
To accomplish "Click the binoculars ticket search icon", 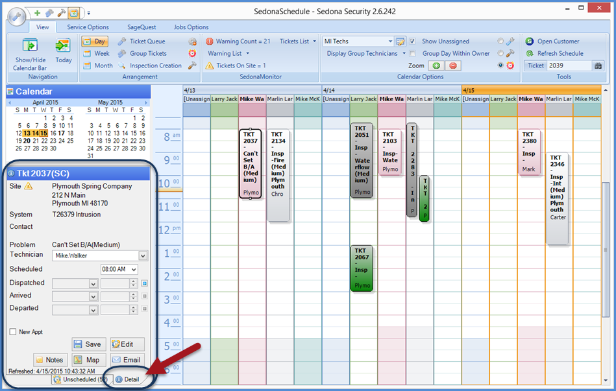I will (x=598, y=65).
